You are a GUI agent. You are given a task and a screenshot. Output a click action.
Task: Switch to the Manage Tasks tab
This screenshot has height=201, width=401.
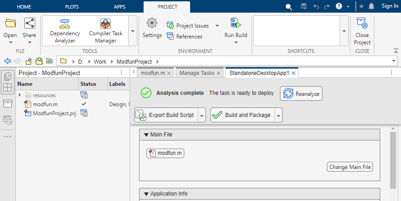196,73
